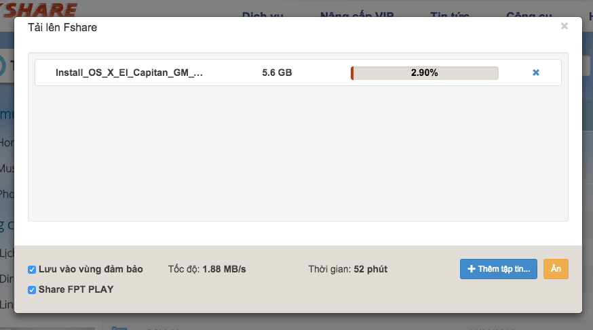
Task: Click the Lưu vào vùng đảm bảo label
Action: point(91,269)
